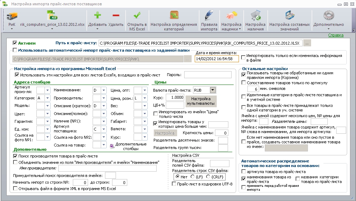This screenshot has width=356, height=201.
Task: Expand the РиК supplier dropdown arrow
Action: (12, 29)
